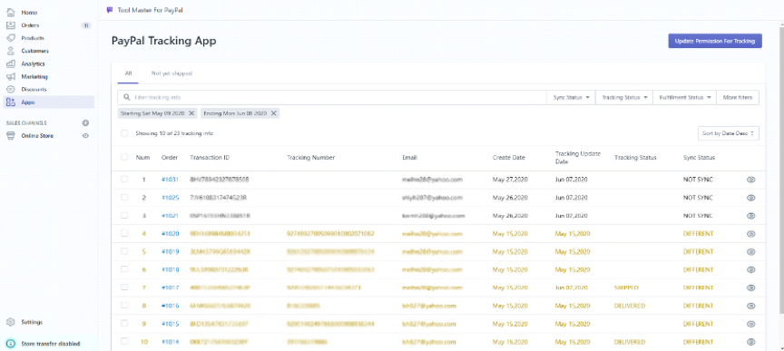Viewport: 784px width, 351px height.
Task: Open order link #1025
Action: click(x=170, y=198)
